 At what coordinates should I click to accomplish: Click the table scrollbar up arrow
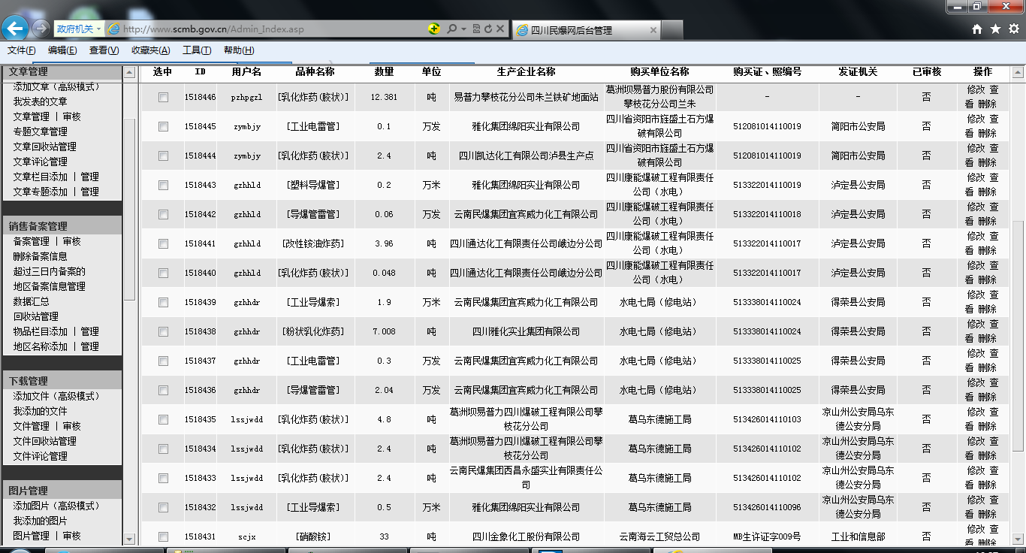click(x=1018, y=73)
